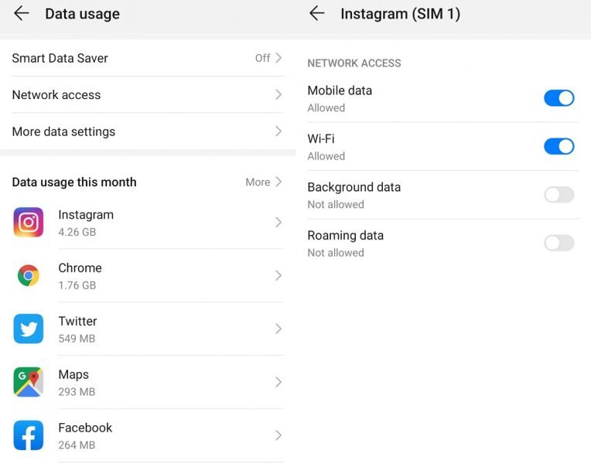The image size is (591, 464).
Task: Tap the Instagram app icon
Action: coord(29,223)
